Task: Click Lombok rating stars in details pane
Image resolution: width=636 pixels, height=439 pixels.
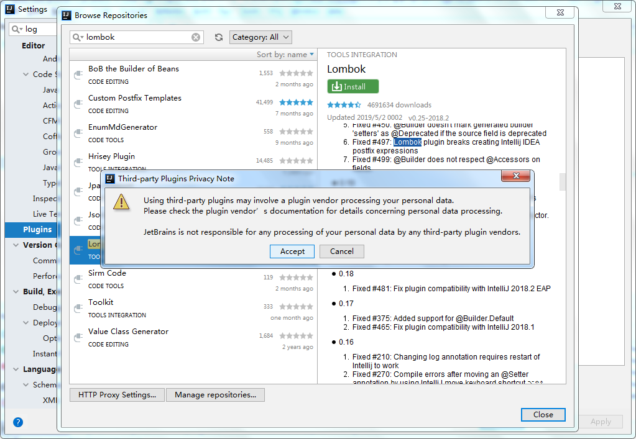Action: click(x=344, y=105)
